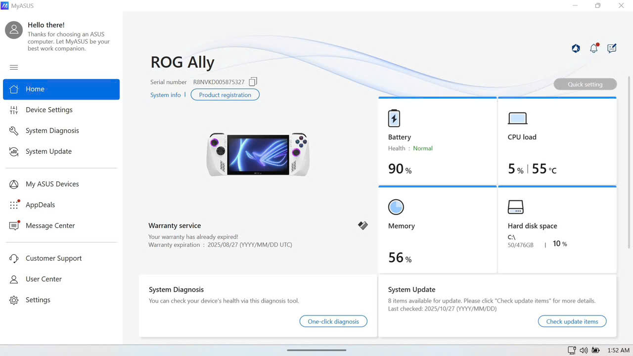This screenshot has width=633, height=356.
Task: Start One-click diagnosis
Action: 333,321
